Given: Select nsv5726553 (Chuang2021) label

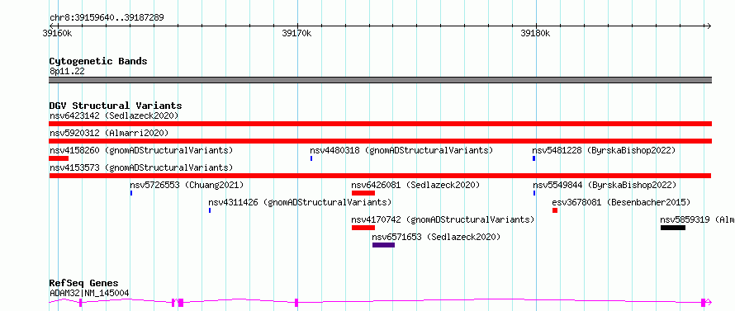Looking at the screenshot, I should coord(187,185).
